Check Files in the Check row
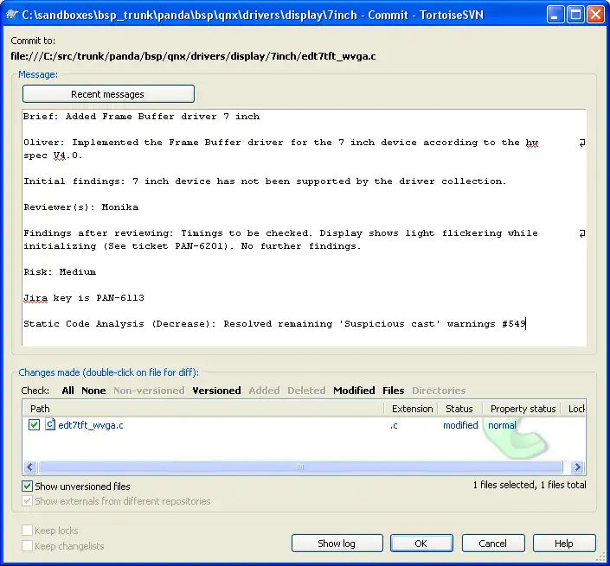This screenshot has height=566, width=610. pos(394,391)
